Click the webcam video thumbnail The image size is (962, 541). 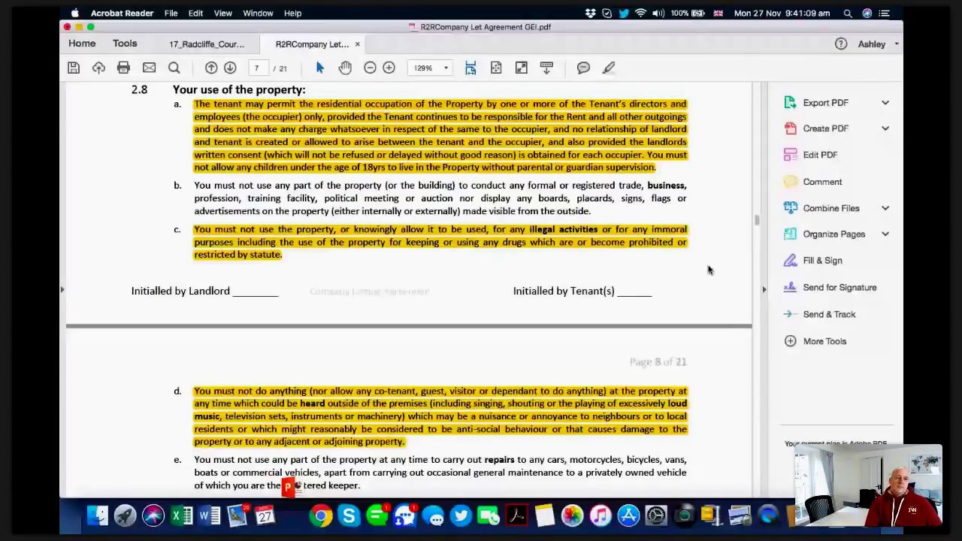pyautogui.click(x=868, y=485)
